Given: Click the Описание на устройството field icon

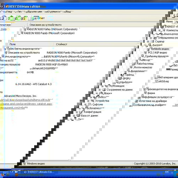Looking at the screenshot, I should (6, 52).
